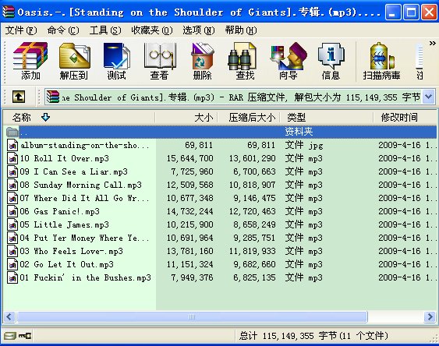The height and width of the screenshot is (346, 439).
Task: Click file icon of 01 Fuckin' in the Bushes.mp3
Action: click(12, 278)
